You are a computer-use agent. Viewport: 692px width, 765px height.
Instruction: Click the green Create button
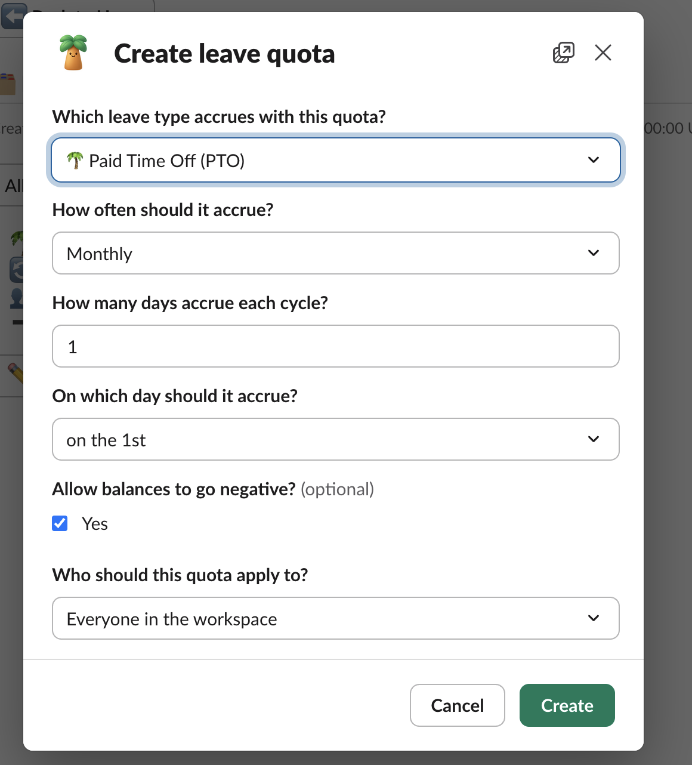click(566, 705)
